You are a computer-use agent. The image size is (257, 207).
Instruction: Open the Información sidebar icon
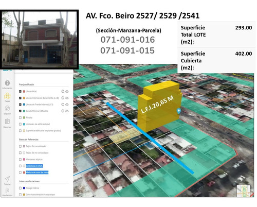point(7,83)
